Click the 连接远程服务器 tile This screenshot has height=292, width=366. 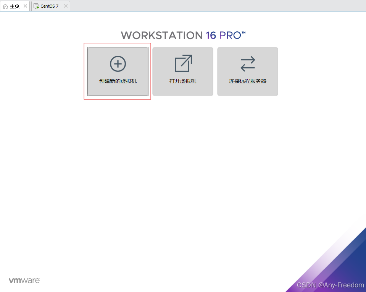pyautogui.click(x=248, y=71)
